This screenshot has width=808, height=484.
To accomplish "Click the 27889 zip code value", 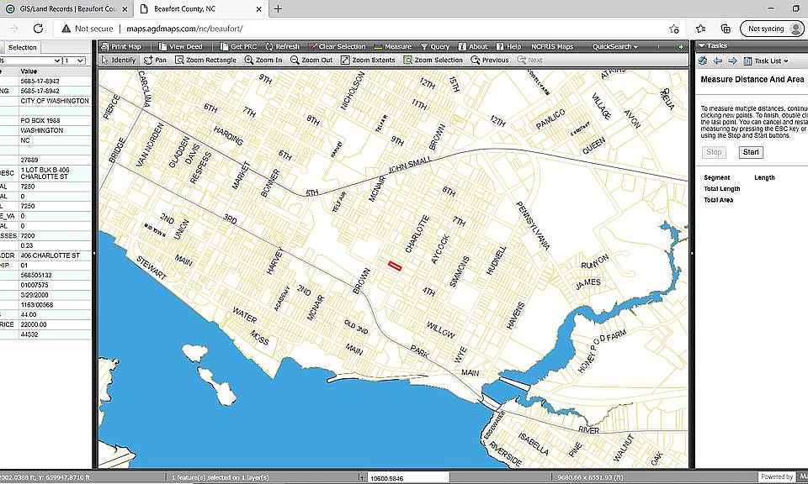I will click(29, 160).
